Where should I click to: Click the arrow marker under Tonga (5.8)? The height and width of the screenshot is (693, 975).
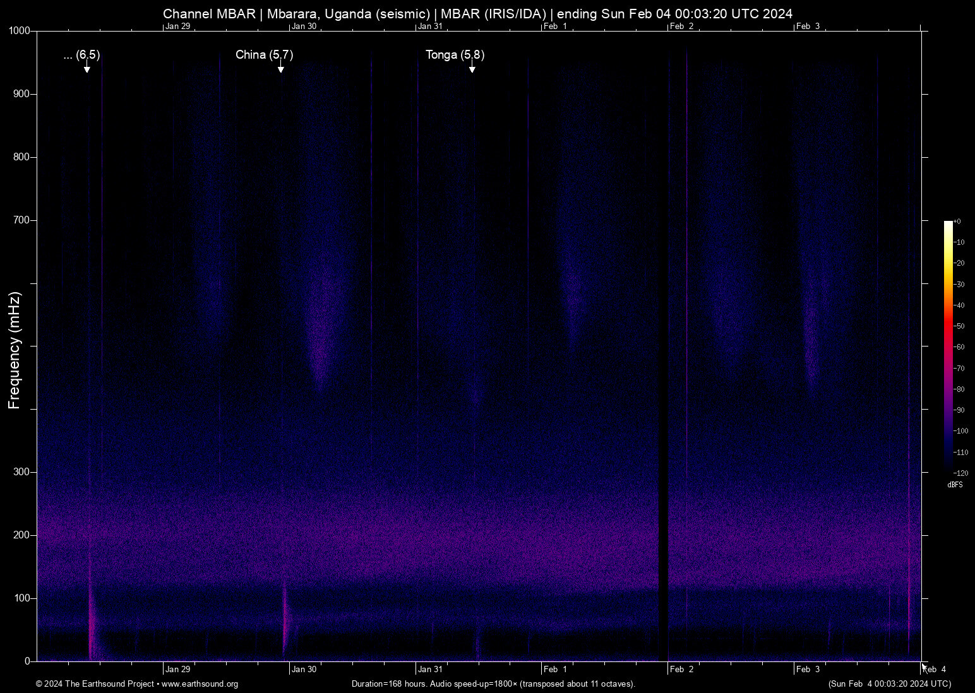(472, 68)
